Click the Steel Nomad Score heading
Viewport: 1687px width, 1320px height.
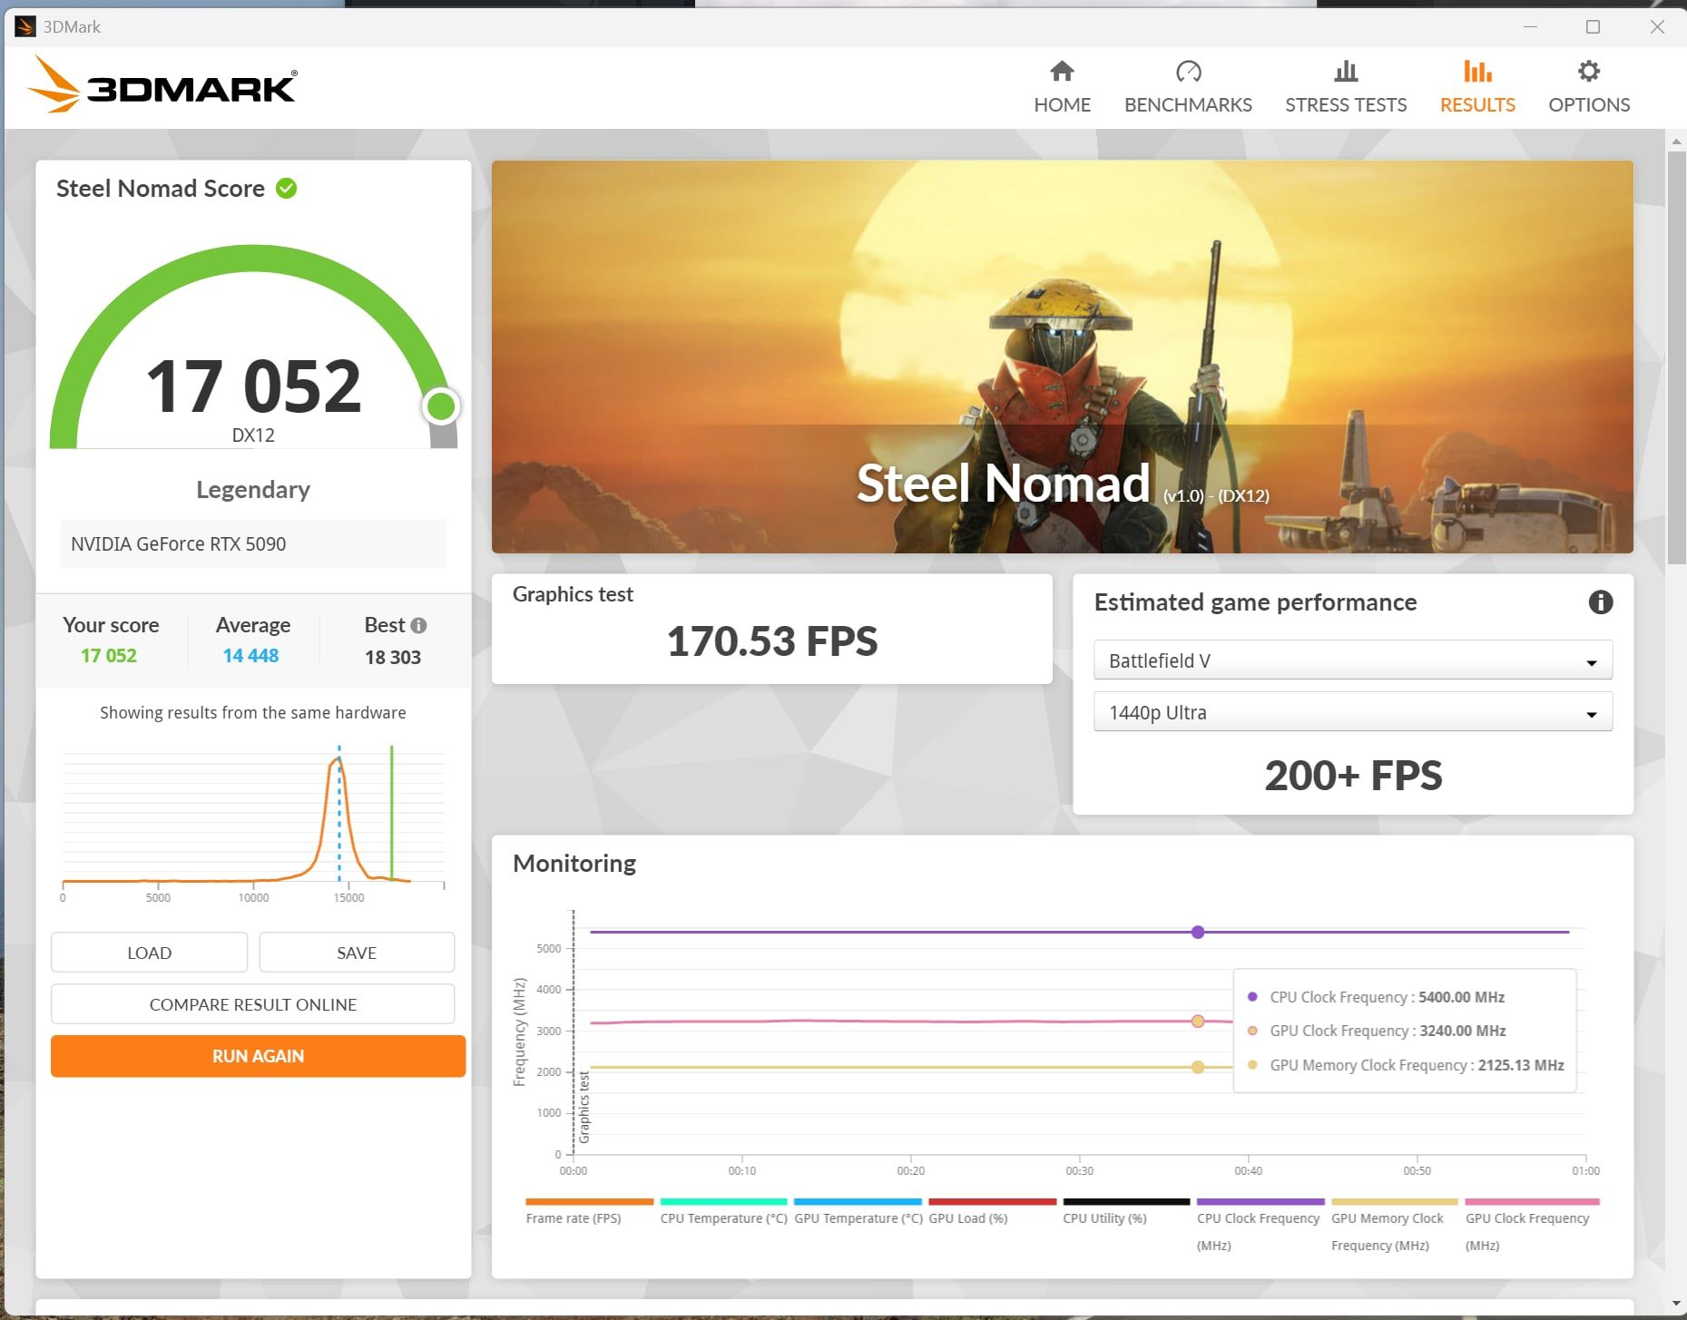[161, 189]
